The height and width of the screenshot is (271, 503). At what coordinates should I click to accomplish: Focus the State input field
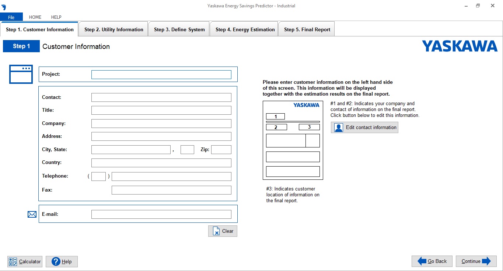pyautogui.click(x=187, y=150)
